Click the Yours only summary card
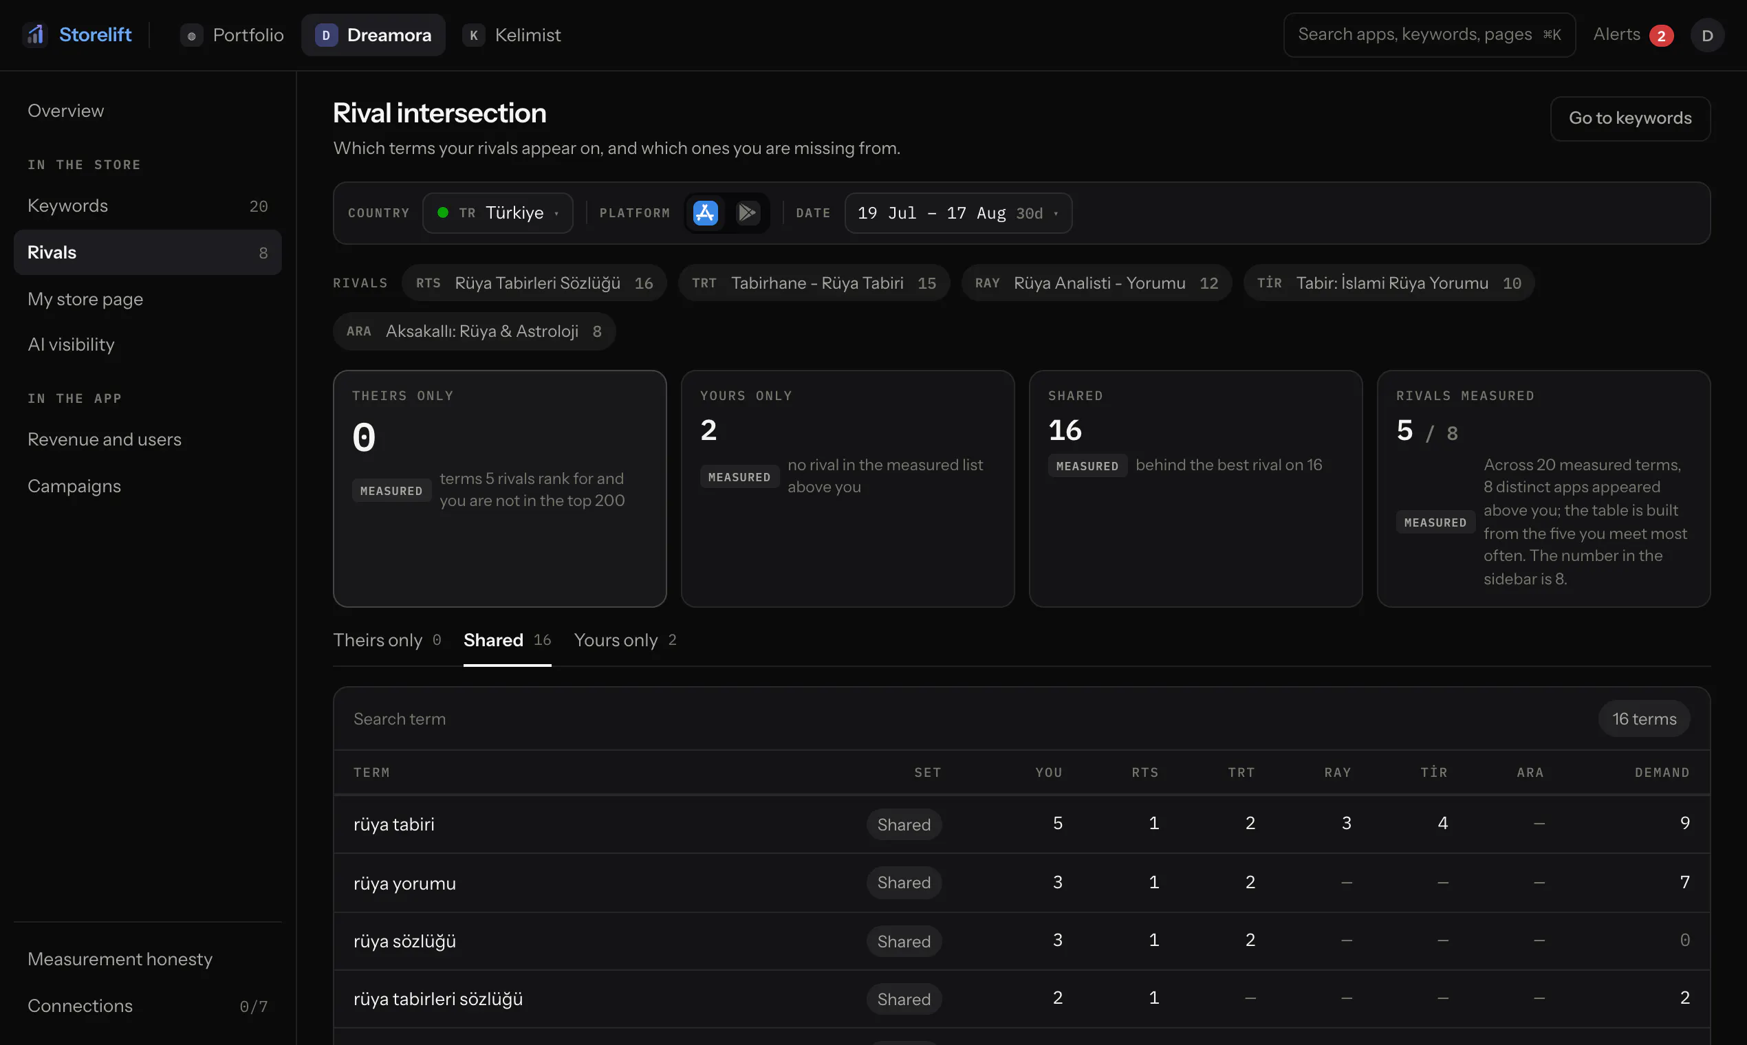 point(847,489)
